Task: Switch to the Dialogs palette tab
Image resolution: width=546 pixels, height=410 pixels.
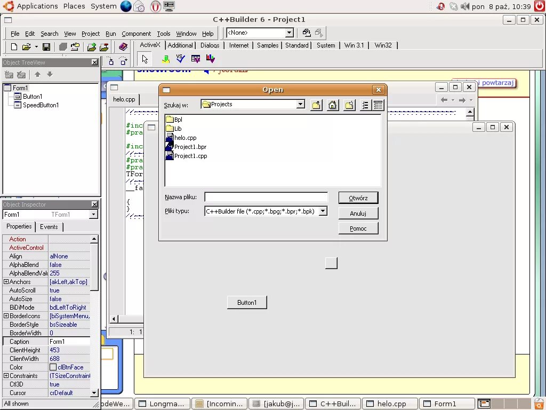Action: (x=210, y=45)
